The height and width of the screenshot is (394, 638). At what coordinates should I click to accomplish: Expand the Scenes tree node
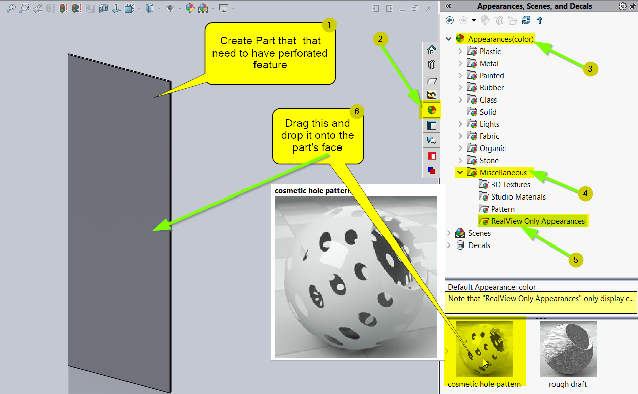coord(449,233)
